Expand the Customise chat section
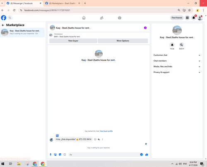Screen dimensions: 207x167 177,55
